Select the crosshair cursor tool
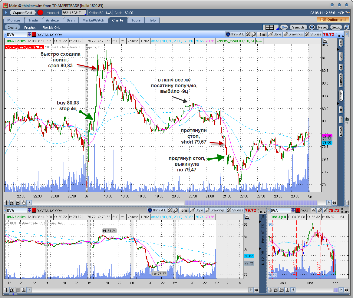 tap(7, 203)
